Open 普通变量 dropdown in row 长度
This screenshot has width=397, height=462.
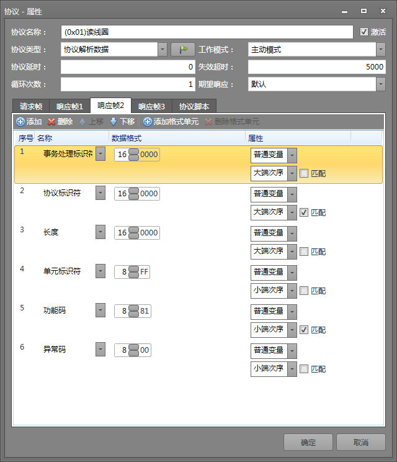coord(292,233)
